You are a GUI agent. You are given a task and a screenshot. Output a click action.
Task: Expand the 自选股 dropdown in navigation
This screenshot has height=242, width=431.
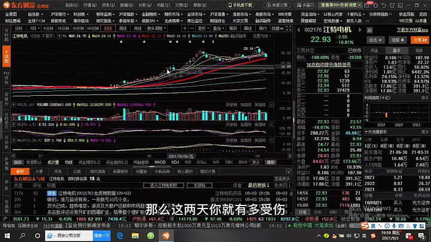pyautogui.click(x=35, y=14)
